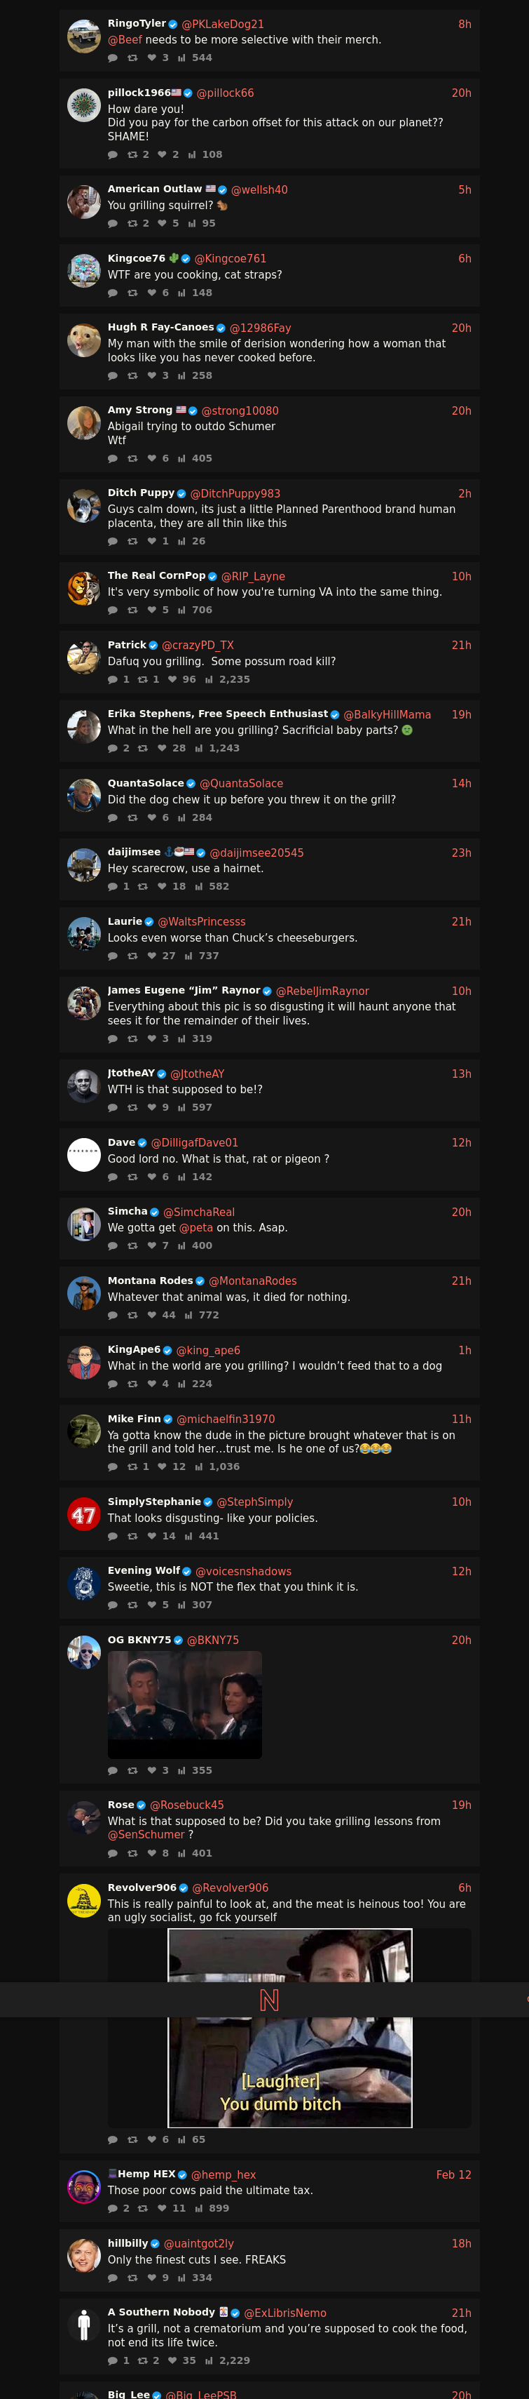Open the Amy Strong display name link

click(139, 410)
